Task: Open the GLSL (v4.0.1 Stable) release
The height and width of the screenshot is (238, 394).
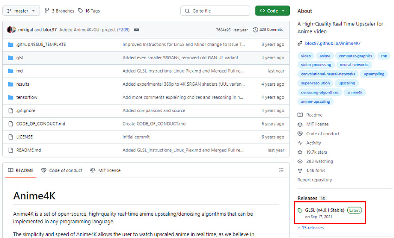Action: click(324, 210)
